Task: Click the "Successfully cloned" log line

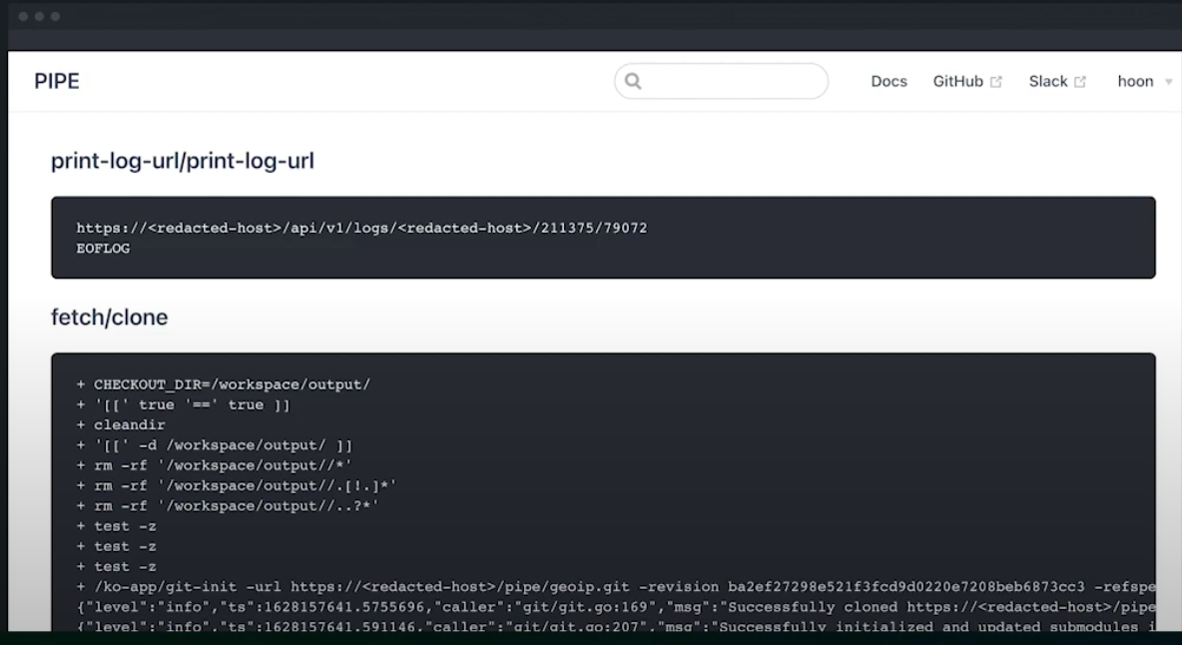Action: point(615,607)
